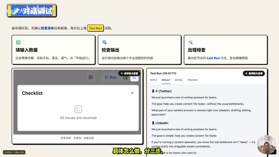Image resolution: width=279 pixels, height=157 pixels.
Task: Click the magnifier badge over Test Run panel
Action: coord(254,73)
